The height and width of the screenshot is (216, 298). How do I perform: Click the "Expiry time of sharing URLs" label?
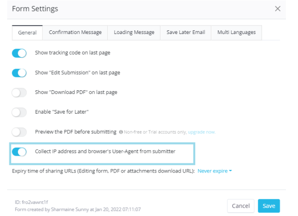click(x=103, y=171)
